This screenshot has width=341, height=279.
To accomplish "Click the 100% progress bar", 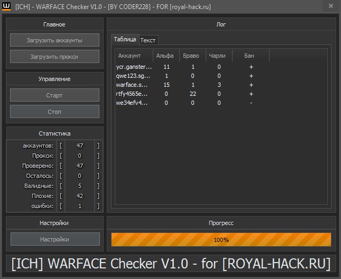I will 221,239.
